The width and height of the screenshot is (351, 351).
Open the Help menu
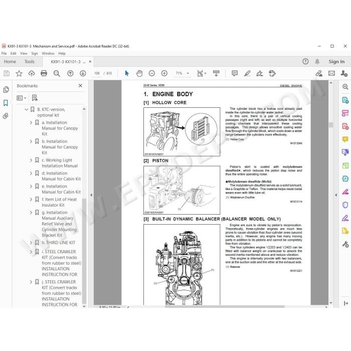pos(62,53)
